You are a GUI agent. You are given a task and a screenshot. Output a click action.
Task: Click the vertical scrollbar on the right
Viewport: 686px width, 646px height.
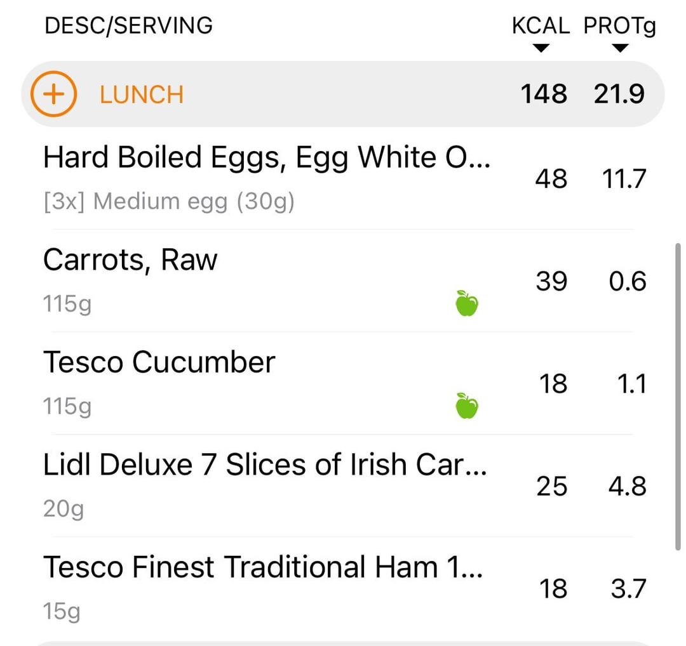click(x=678, y=397)
